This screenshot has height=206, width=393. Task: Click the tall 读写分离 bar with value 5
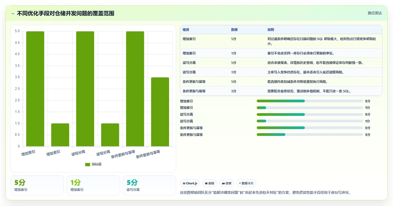click(x=85, y=89)
